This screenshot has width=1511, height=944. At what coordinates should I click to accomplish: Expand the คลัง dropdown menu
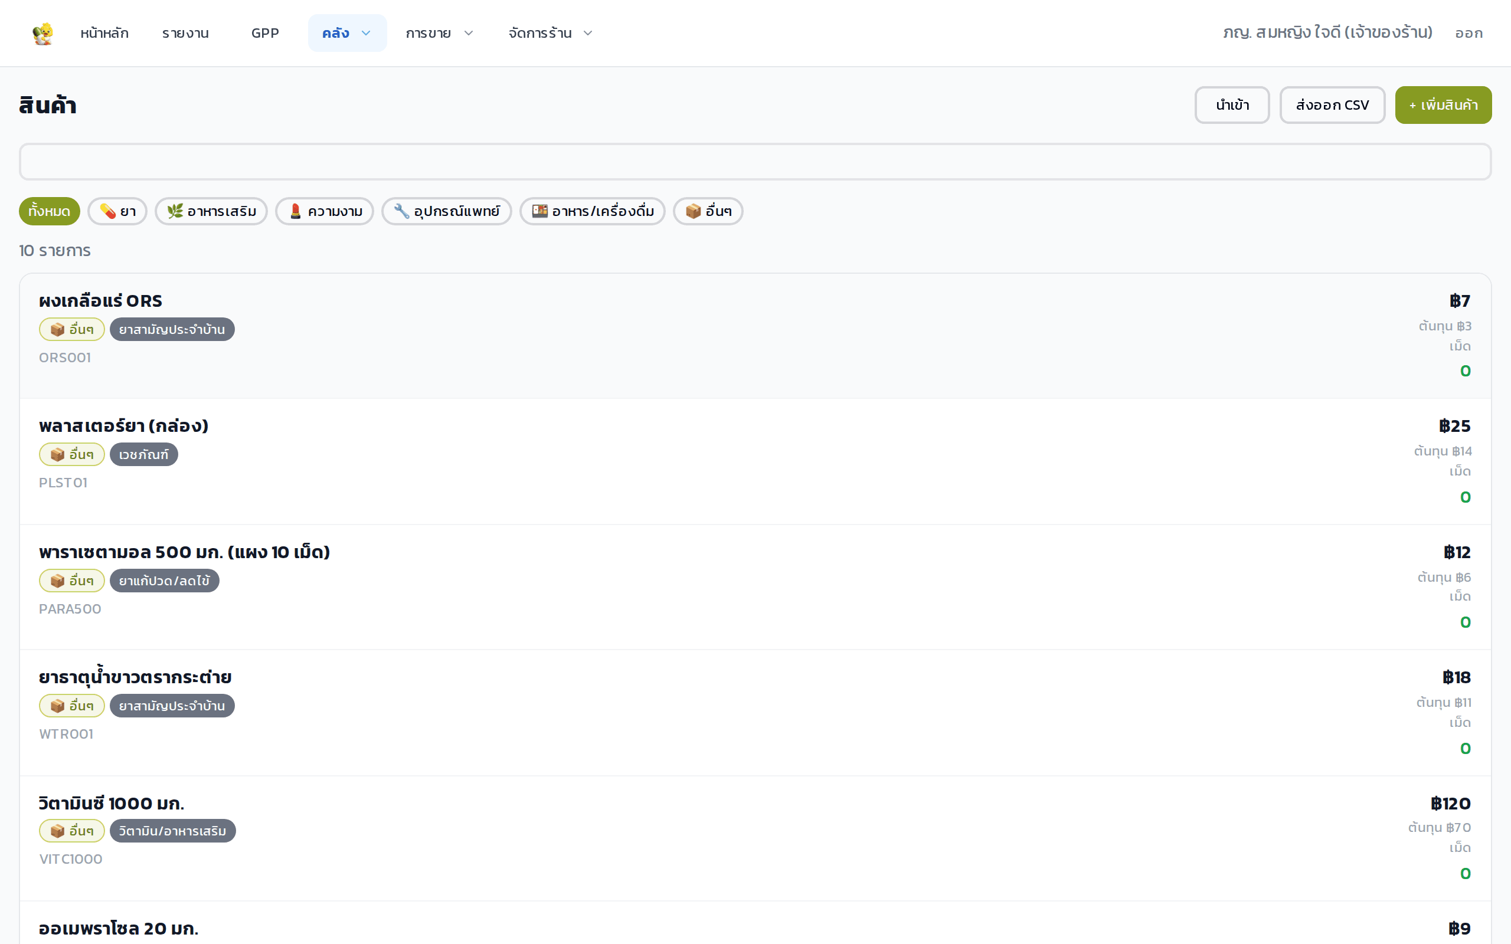[x=347, y=33]
